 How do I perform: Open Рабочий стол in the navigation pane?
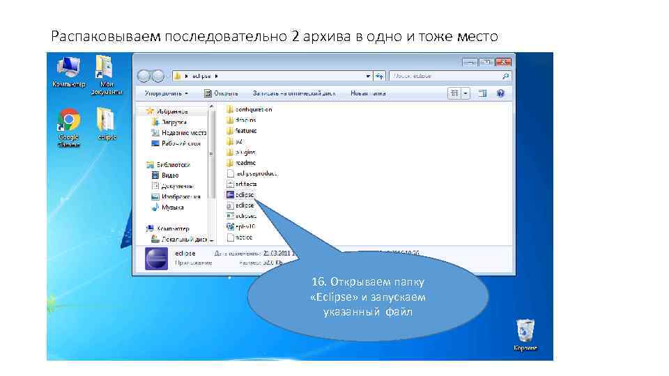(x=176, y=143)
